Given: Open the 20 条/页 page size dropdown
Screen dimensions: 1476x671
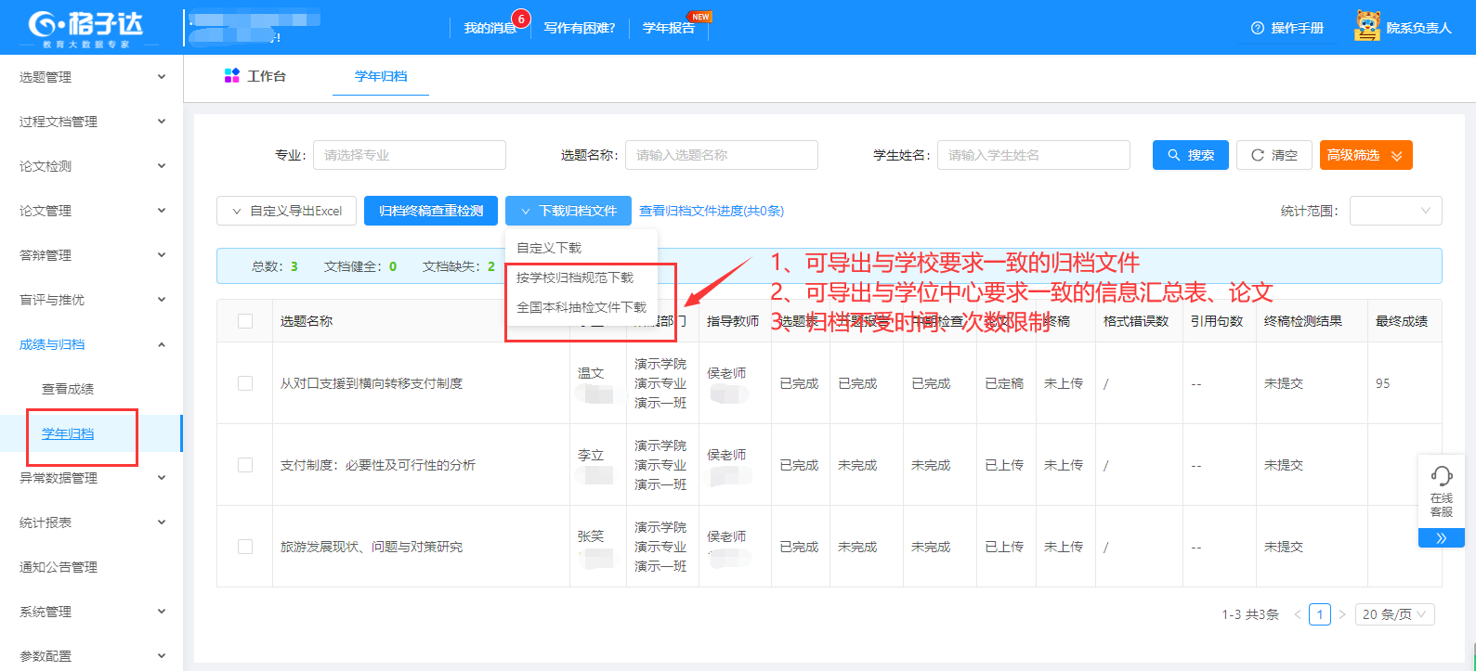Looking at the screenshot, I should (x=1394, y=614).
